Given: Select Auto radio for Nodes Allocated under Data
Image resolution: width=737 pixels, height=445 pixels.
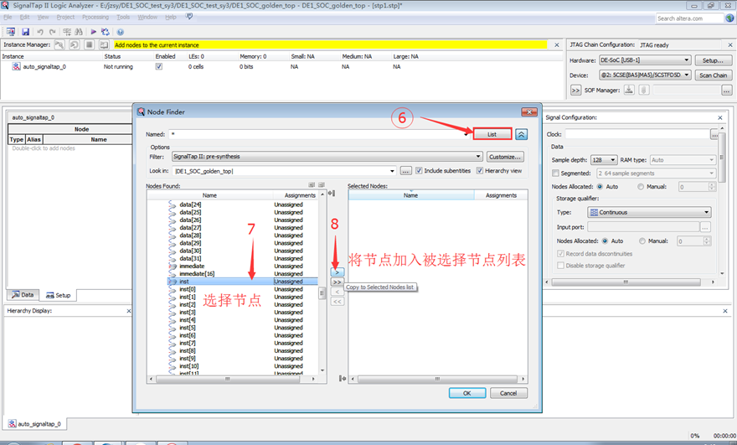Looking at the screenshot, I should pos(600,187).
